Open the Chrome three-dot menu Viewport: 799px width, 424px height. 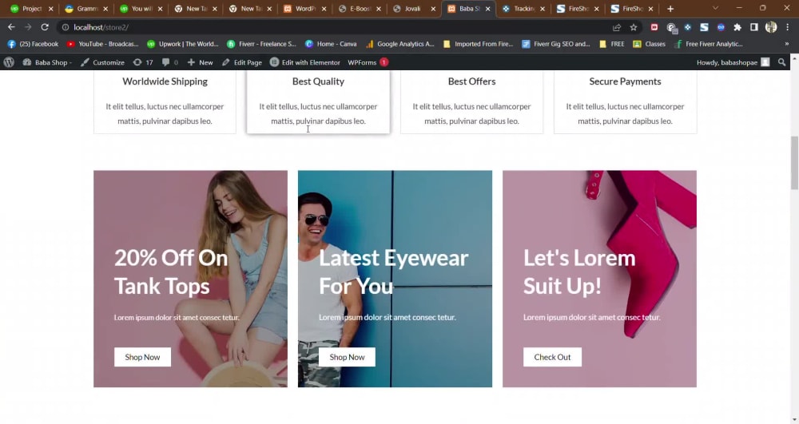pyautogui.click(x=787, y=27)
